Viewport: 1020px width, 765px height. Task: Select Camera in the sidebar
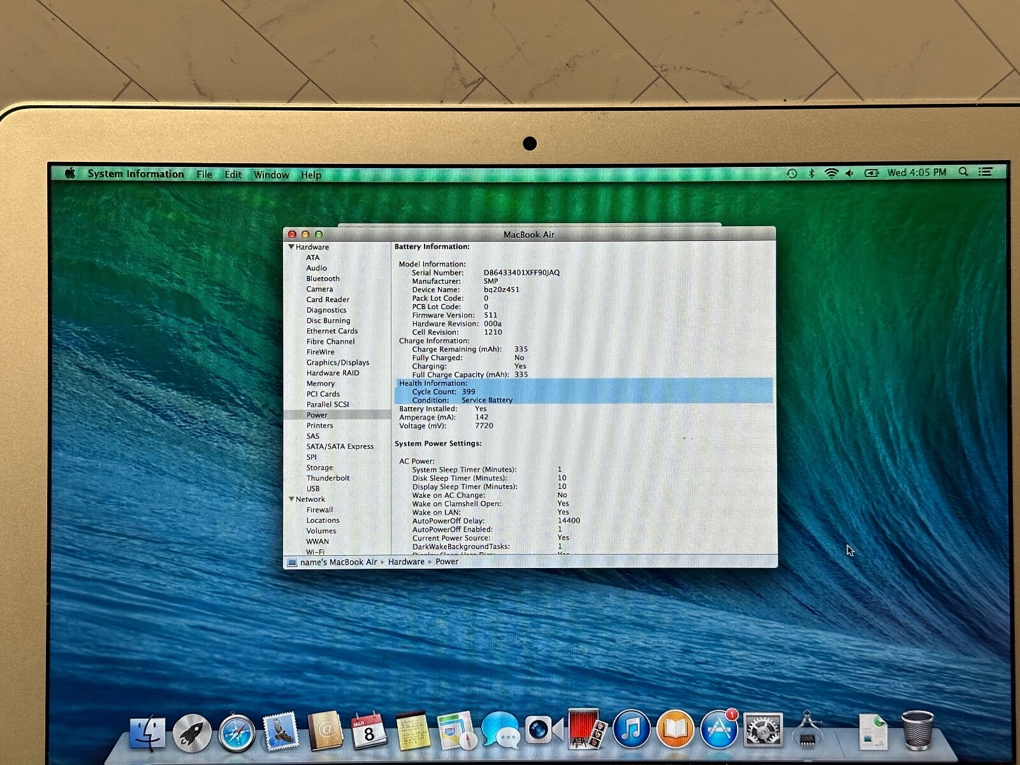319,289
